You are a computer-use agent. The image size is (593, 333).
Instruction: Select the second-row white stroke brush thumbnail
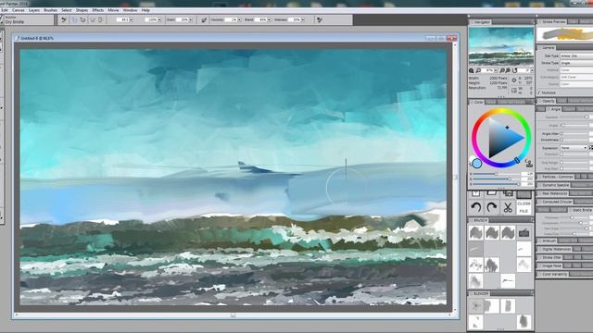524,249
